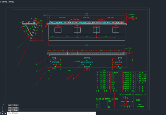
Task: Select the parts list cell 16×3200A.15-1
Action: [105, 89]
